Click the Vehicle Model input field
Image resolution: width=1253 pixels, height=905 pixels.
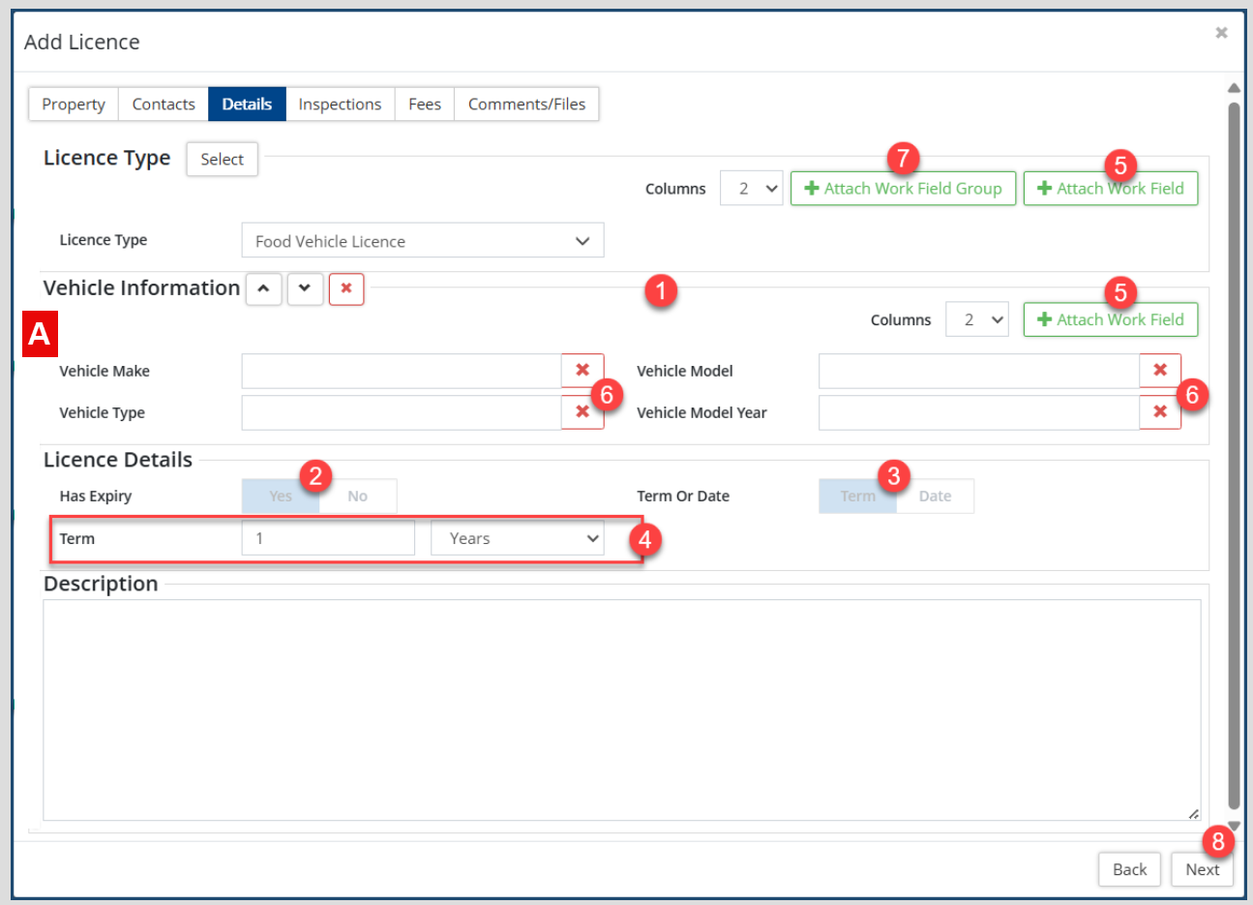979,371
